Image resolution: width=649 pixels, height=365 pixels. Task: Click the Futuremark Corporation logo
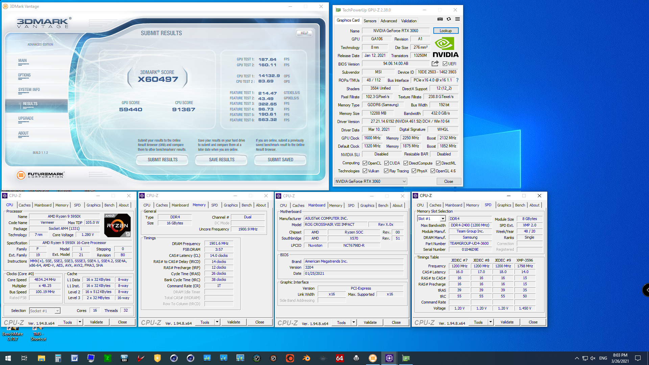click(x=40, y=175)
